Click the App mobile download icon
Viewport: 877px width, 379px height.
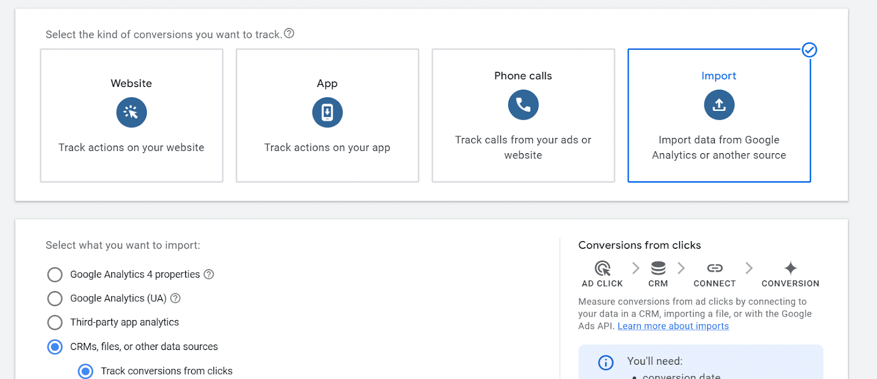(x=327, y=113)
